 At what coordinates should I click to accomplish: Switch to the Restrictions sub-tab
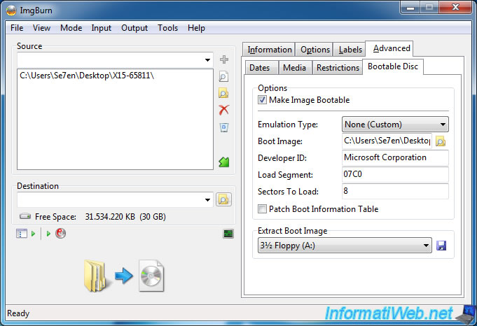(338, 67)
